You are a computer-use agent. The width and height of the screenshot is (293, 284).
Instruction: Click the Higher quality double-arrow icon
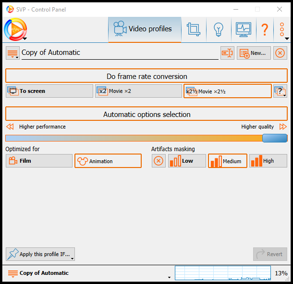coord(283,127)
